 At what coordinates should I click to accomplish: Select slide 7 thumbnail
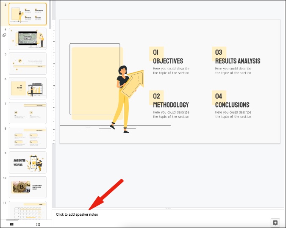tap(28, 113)
